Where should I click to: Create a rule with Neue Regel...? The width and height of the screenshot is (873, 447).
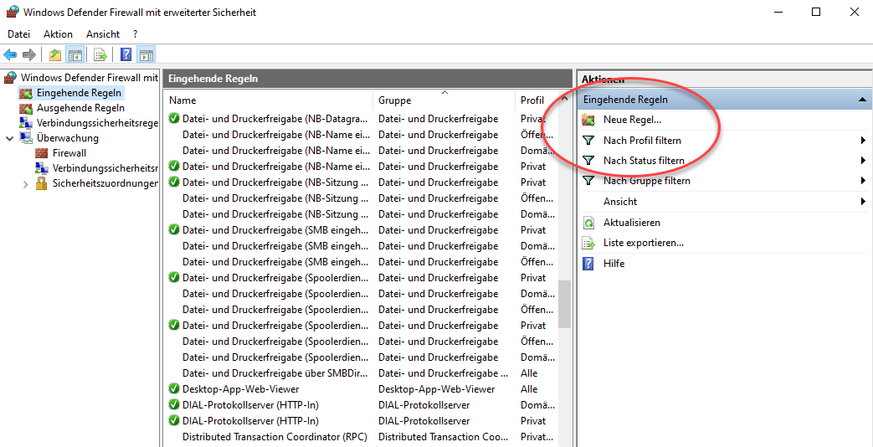(x=632, y=120)
